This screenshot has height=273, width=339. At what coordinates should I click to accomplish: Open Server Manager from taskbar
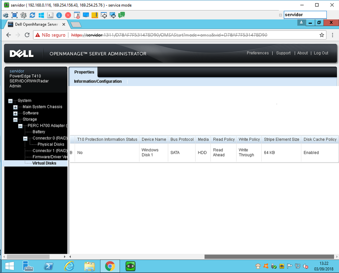(x=28, y=266)
